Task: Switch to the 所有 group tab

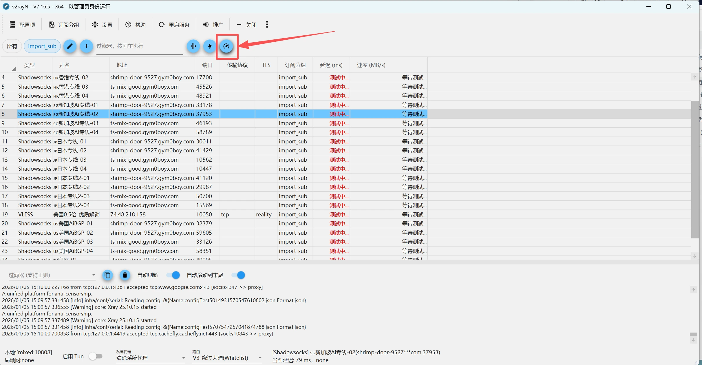Action: (12, 46)
